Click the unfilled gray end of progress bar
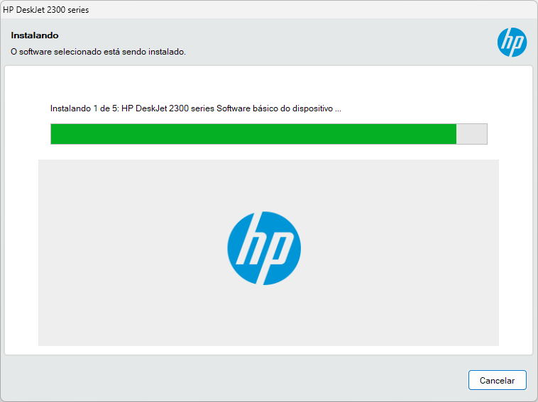Screen dimensions: 538x402 pos(471,134)
